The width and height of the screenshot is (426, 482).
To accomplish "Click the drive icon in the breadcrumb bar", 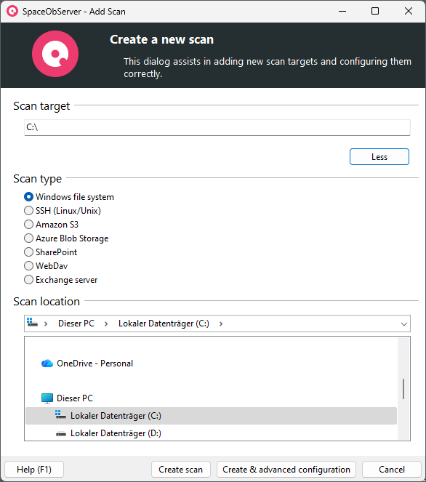I will 32,323.
